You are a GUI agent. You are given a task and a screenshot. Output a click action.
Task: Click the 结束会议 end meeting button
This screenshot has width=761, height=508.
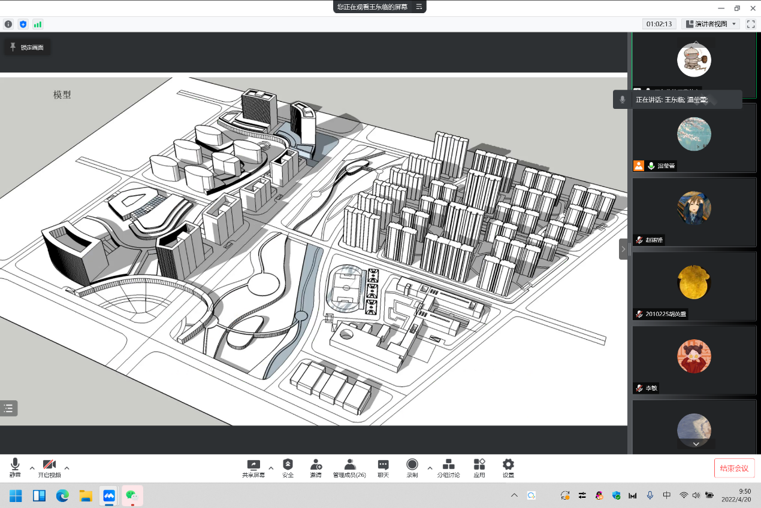(734, 468)
